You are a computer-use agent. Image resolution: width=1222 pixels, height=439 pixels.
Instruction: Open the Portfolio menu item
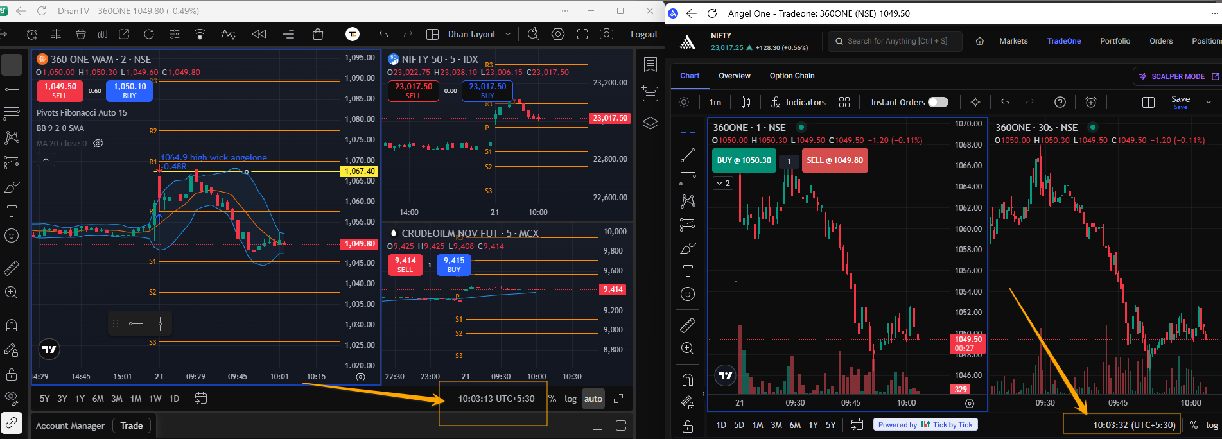(1115, 41)
